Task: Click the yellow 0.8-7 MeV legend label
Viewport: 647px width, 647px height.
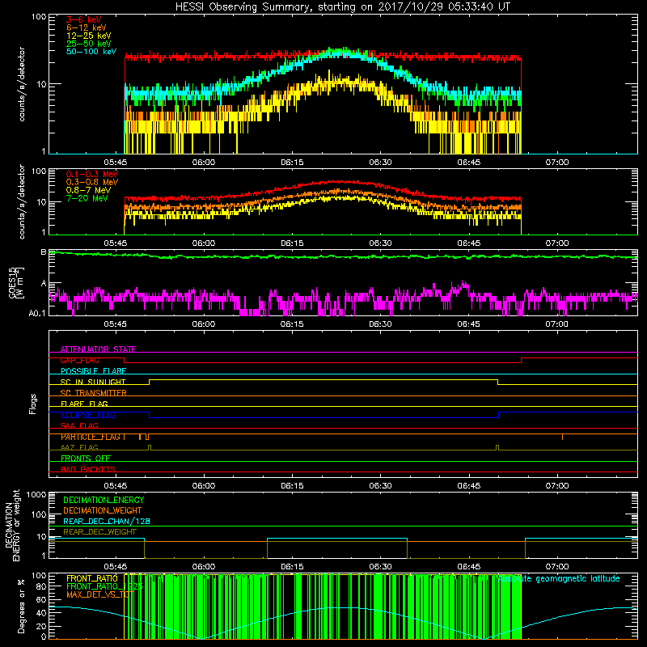Action: coord(88,190)
